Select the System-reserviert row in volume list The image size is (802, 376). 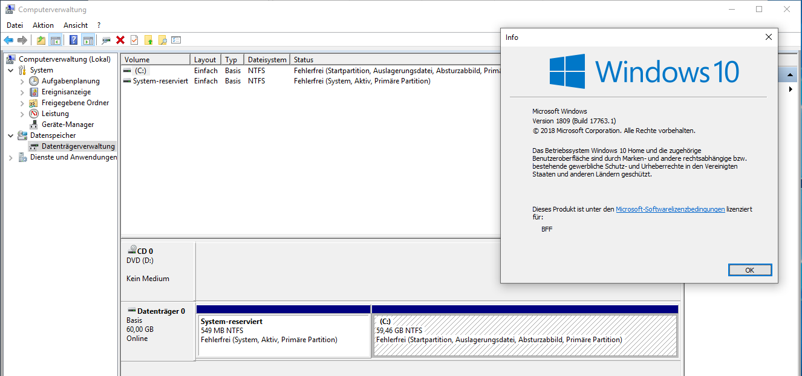(x=311, y=81)
